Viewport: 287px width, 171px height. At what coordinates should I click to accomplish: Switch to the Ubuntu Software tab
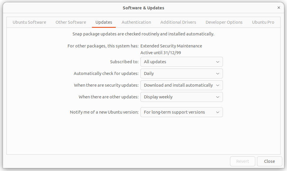(x=29, y=22)
